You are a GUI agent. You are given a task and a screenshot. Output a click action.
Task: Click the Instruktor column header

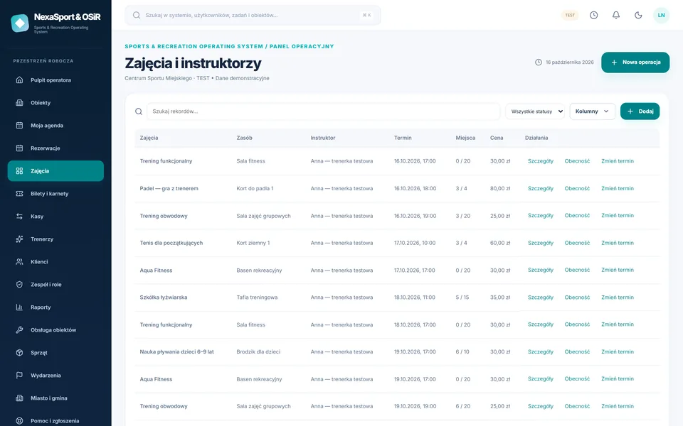coord(323,138)
